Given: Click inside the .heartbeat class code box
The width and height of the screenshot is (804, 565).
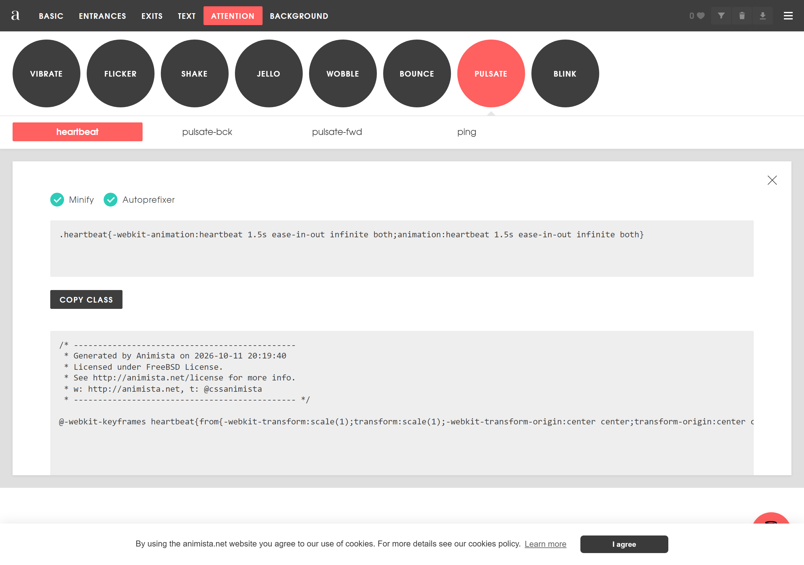Looking at the screenshot, I should (x=402, y=249).
